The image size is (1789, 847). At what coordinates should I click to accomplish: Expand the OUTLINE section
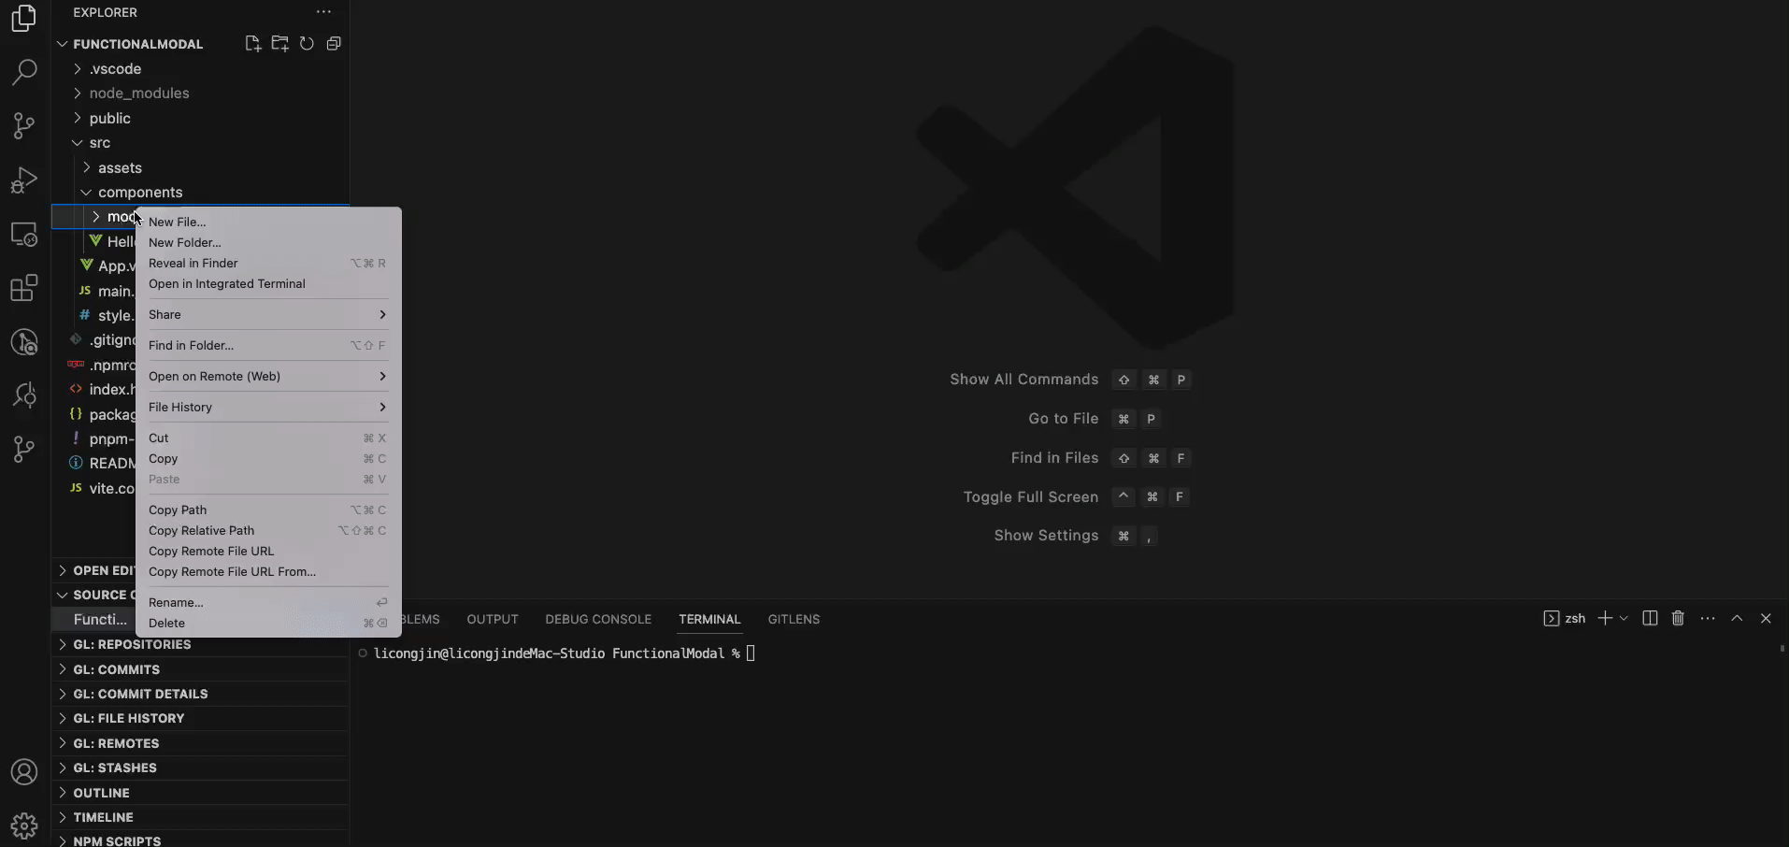tap(201, 793)
